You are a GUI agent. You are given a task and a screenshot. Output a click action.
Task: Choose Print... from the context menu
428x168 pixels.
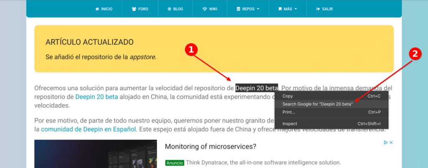point(331,112)
